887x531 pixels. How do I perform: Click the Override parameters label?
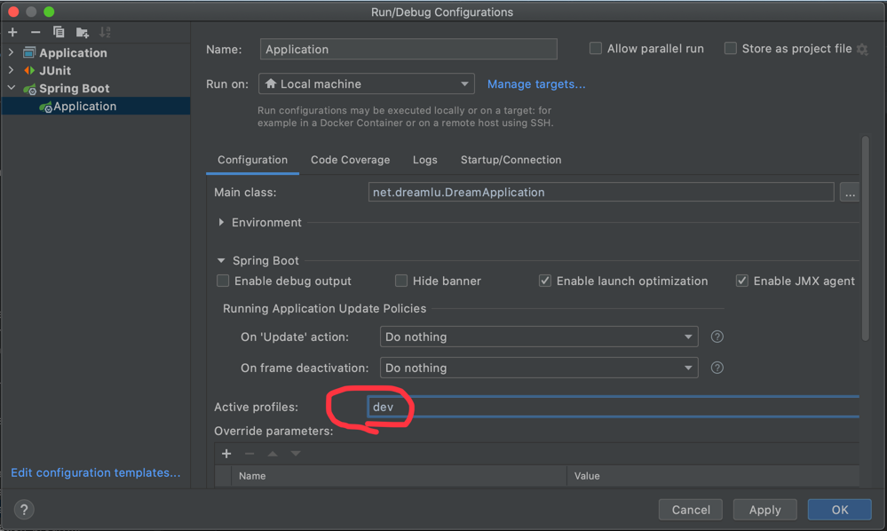(x=273, y=431)
